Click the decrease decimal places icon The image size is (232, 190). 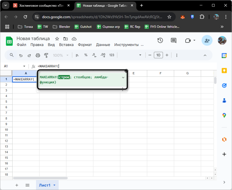[94, 55]
